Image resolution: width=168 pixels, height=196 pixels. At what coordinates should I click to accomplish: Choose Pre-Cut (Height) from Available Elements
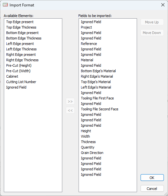click(x=19, y=65)
